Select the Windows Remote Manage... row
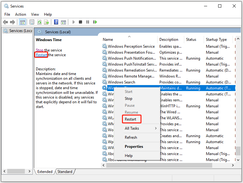Screen dimensions: 243x183 pos(168,76)
